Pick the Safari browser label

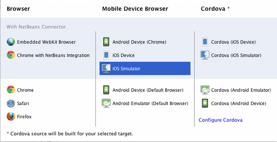pos(23,103)
